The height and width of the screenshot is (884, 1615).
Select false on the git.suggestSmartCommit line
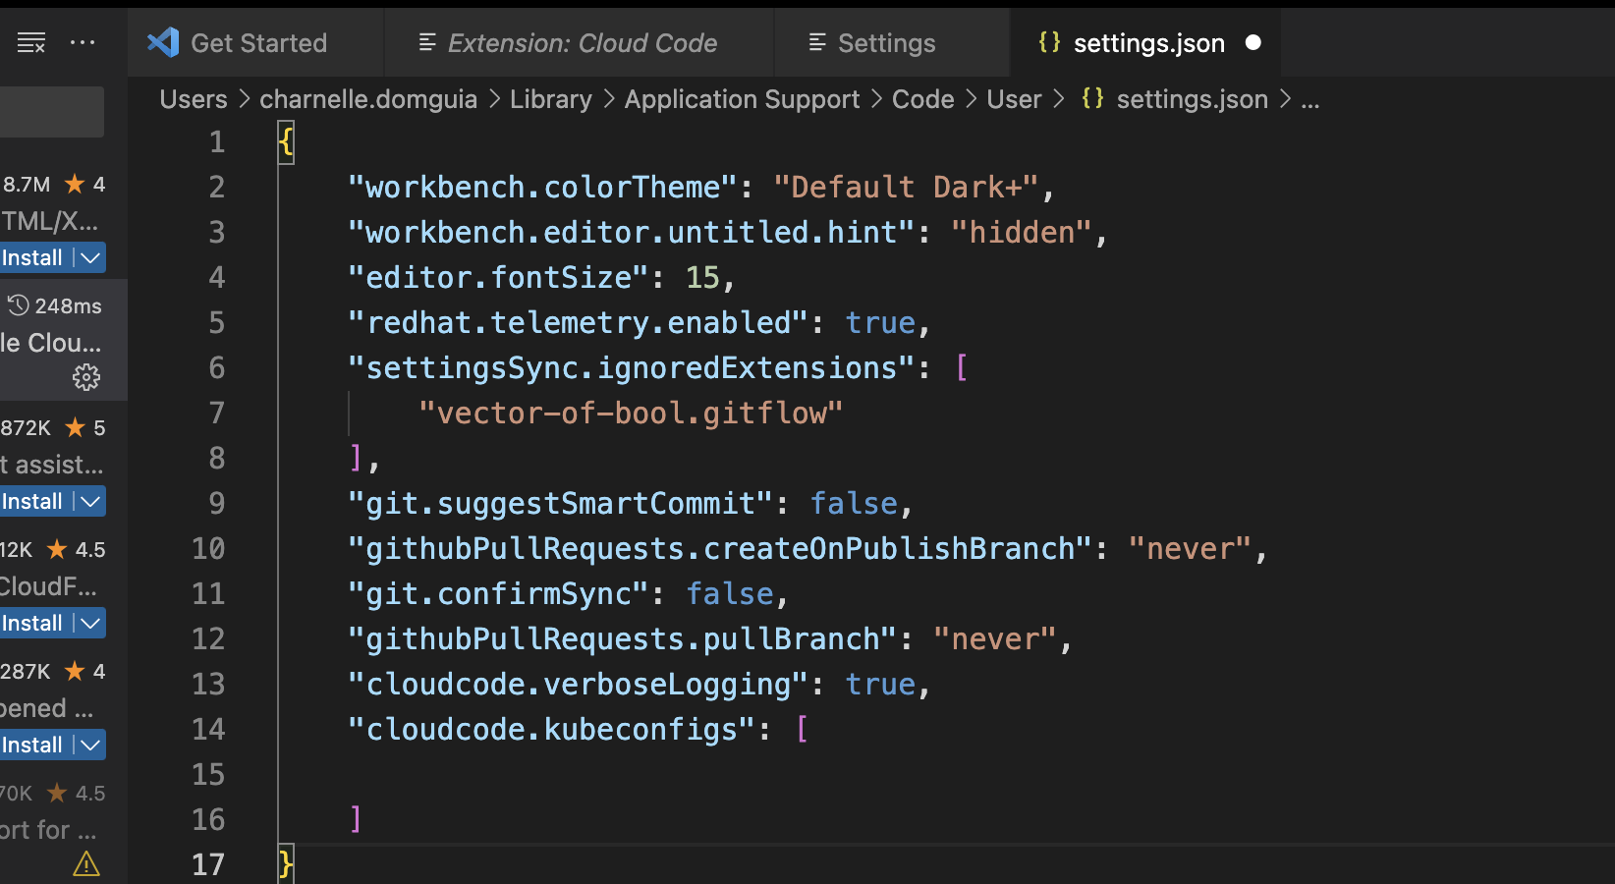point(854,503)
